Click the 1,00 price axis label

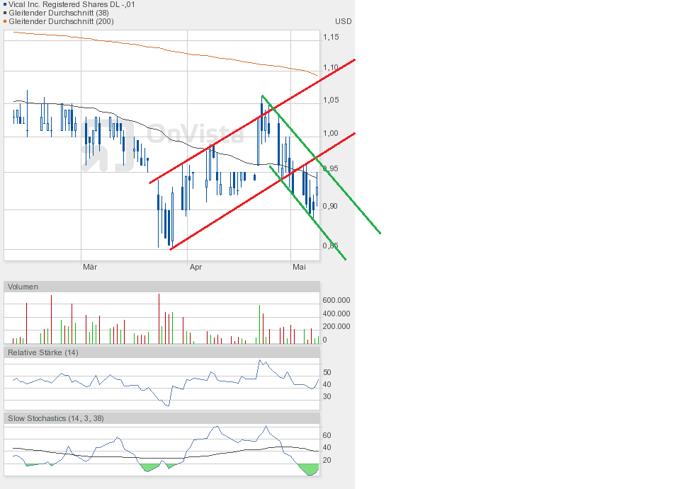pyautogui.click(x=331, y=134)
